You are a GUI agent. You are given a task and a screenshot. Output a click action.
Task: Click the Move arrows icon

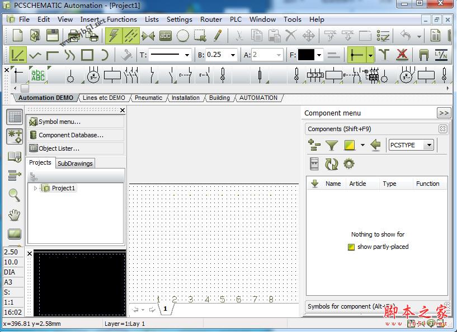(x=309, y=36)
